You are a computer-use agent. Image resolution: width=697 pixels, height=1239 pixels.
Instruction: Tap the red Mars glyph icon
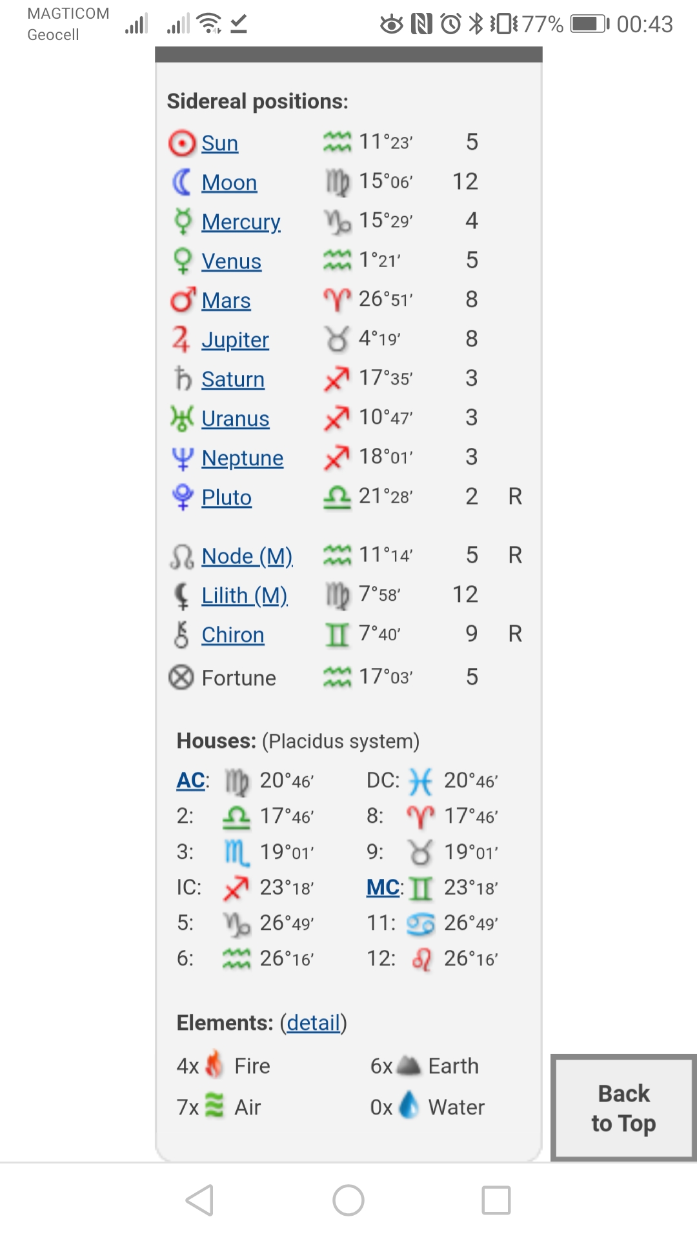[183, 301]
